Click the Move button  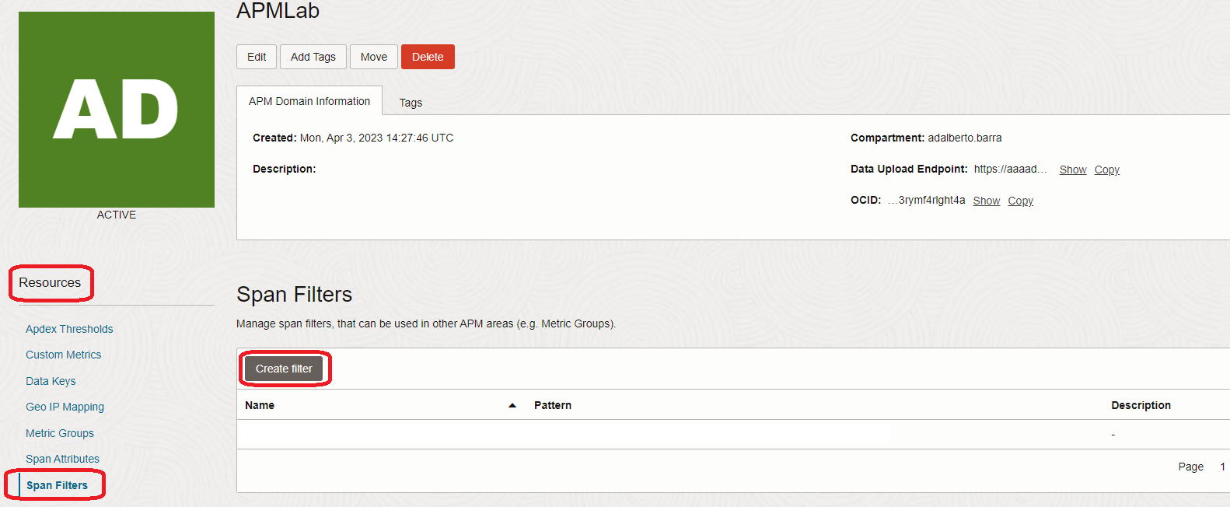click(x=374, y=57)
